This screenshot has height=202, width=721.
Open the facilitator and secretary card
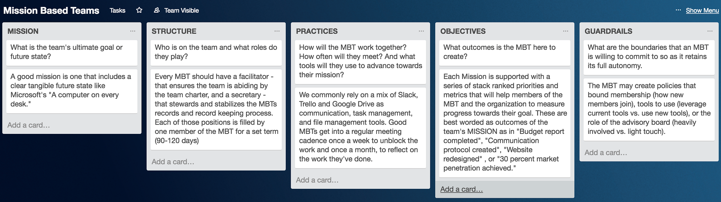(x=216, y=109)
